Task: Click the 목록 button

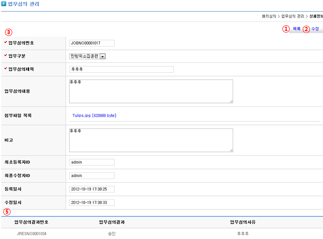Action: click(296, 29)
